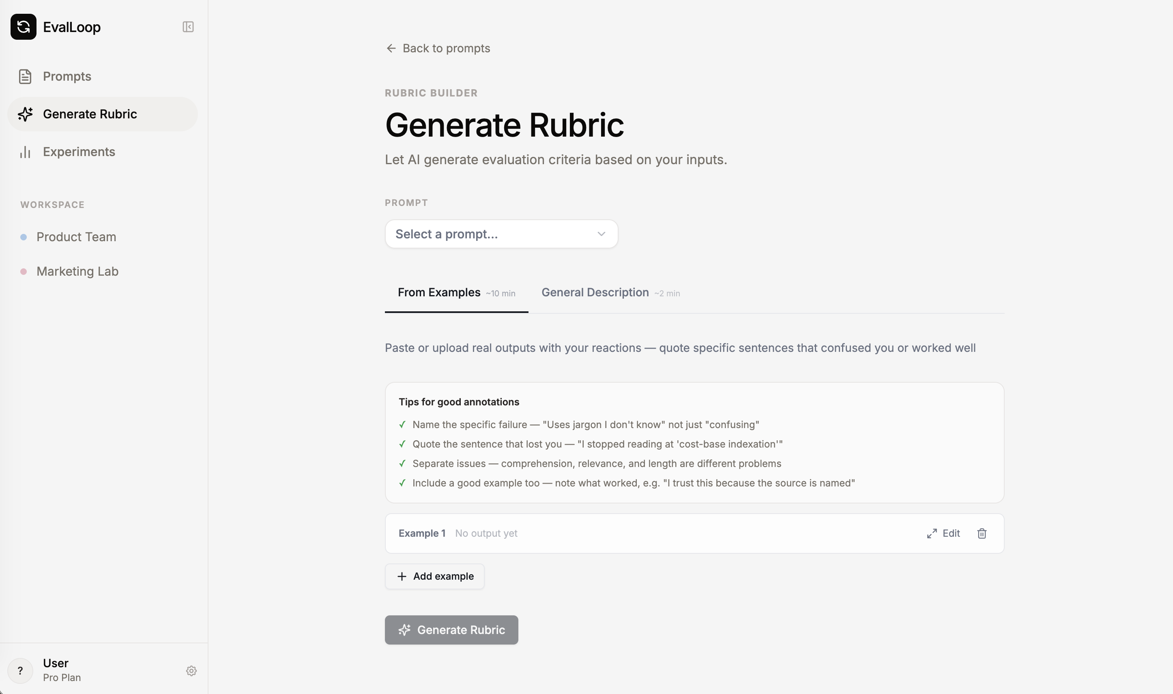
Task: Click tip 'Separate issues'
Action: point(597,463)
